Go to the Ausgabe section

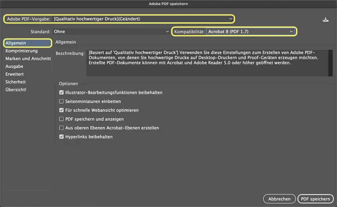(14, 66)
